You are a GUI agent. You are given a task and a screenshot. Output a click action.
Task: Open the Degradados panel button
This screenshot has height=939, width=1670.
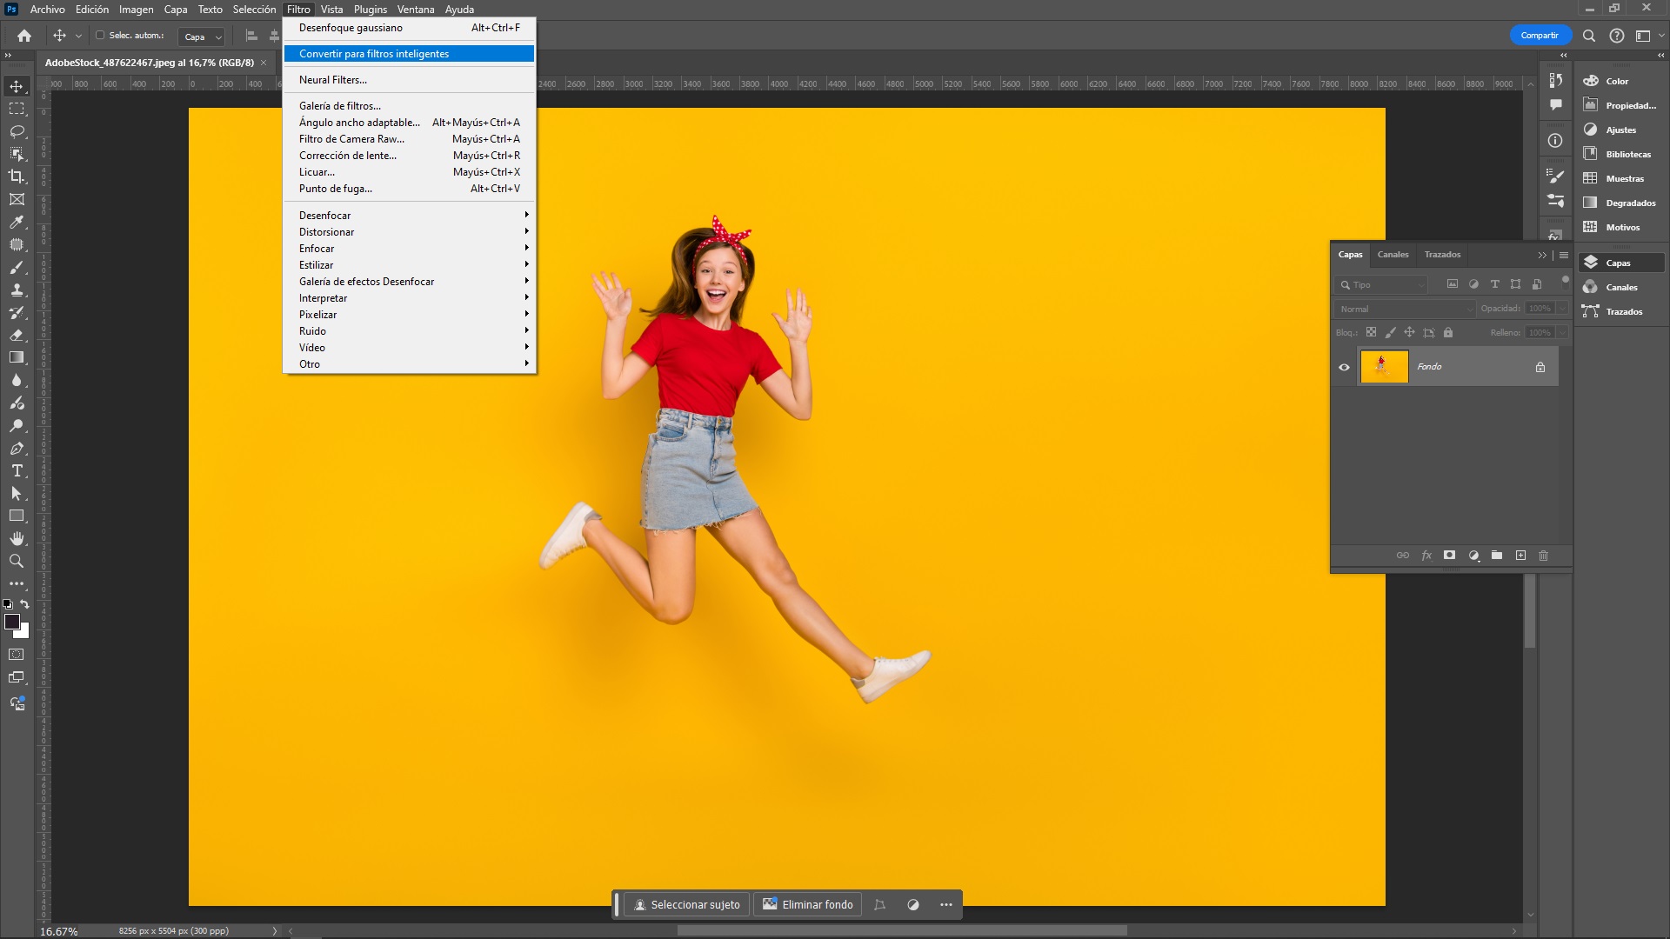click(1620, 203)
